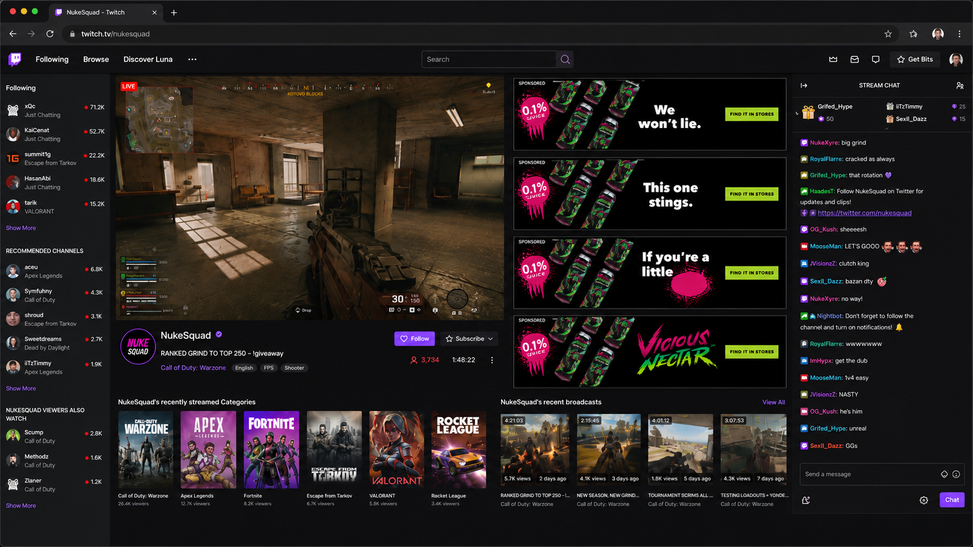Open channel points icon below chat
Screen dimensions: 973x547
tap(806, 500)
